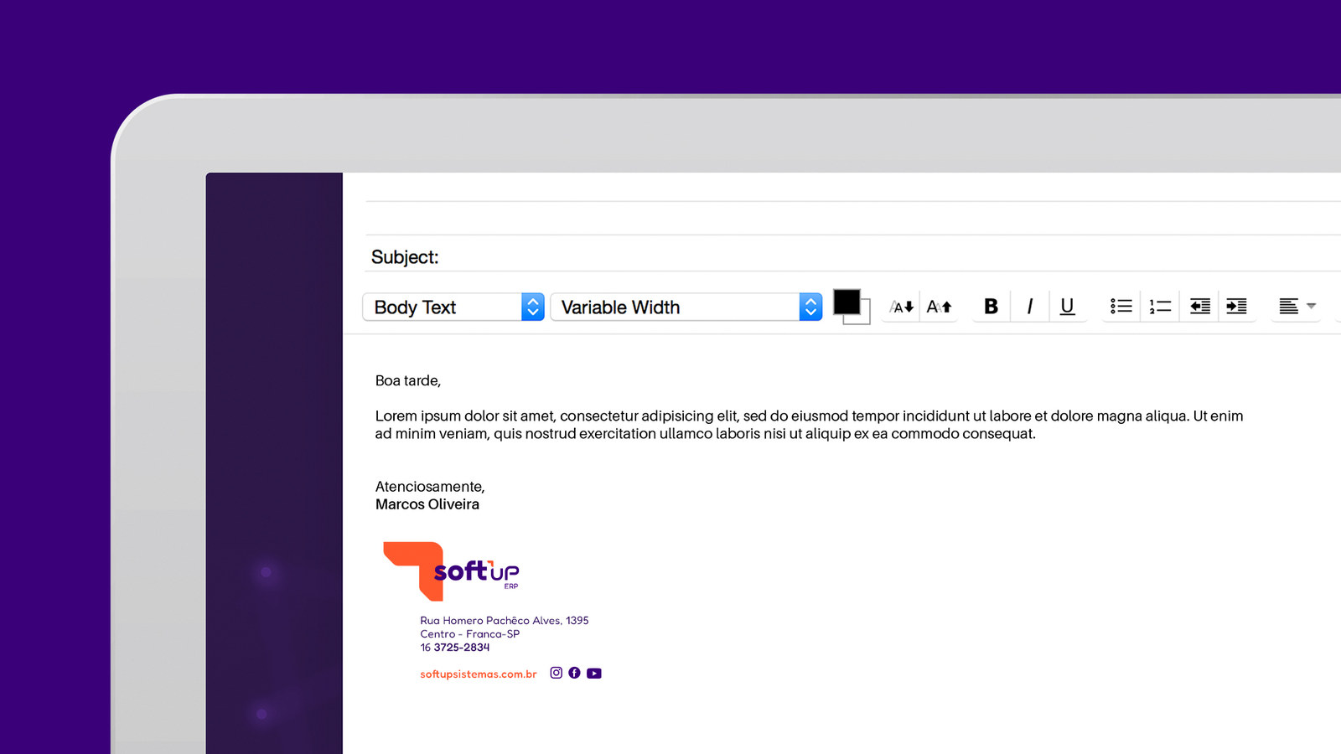
Task: Outdent the text with the decrease indent icon
Action: click(1199, 307)
